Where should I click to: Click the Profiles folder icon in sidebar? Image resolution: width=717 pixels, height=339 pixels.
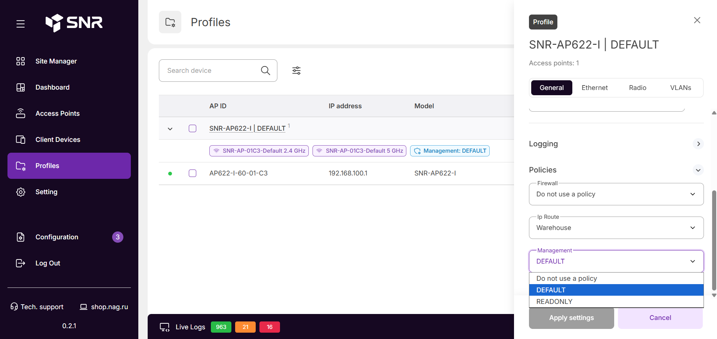pyautogui.click(x=21, y=166)
